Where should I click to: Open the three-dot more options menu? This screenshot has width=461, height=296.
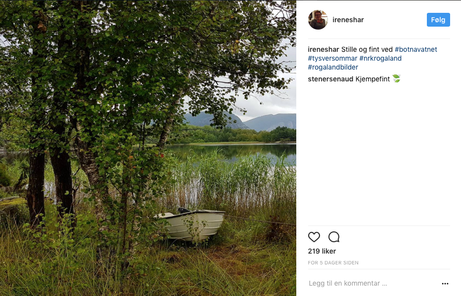coord(445,283)
